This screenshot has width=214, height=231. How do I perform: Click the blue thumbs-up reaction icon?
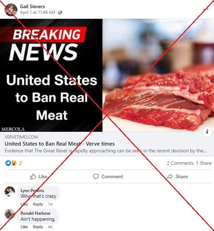point(8,163)
